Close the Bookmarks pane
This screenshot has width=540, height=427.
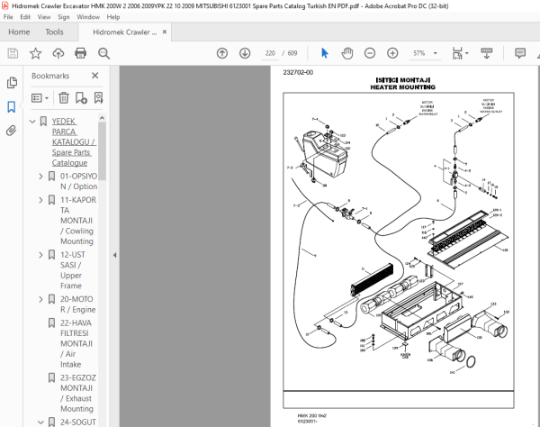(x=95, y=76)
